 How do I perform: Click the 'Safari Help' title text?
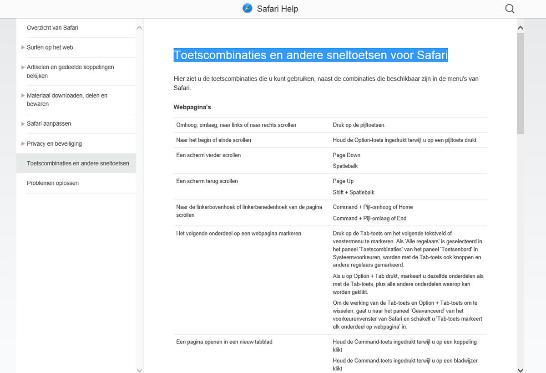[x=278, y=9]
